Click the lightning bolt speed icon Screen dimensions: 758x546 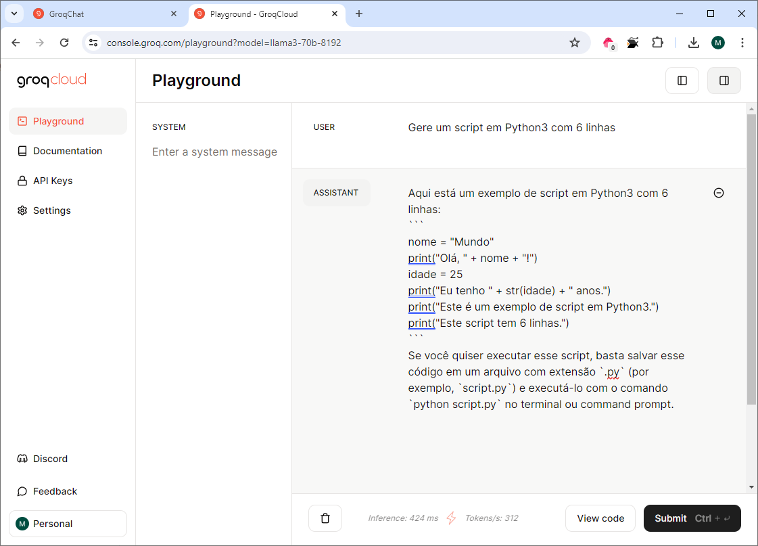point(452,518)
